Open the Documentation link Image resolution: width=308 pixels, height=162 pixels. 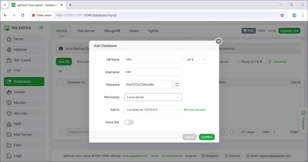click(172, 156)
